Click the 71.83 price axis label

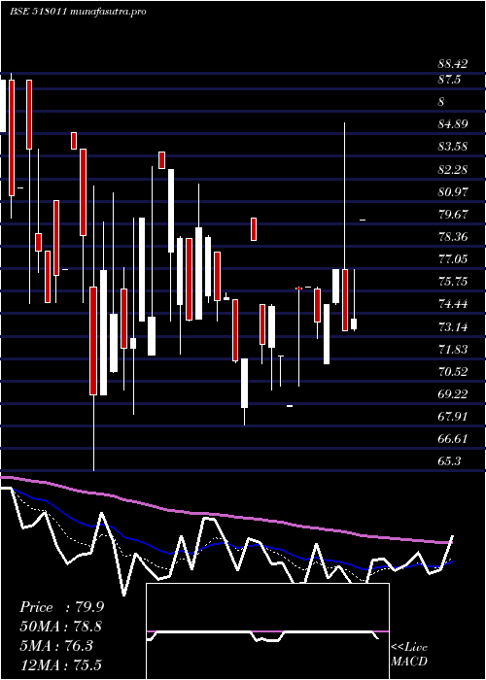[x=453, y=350]
